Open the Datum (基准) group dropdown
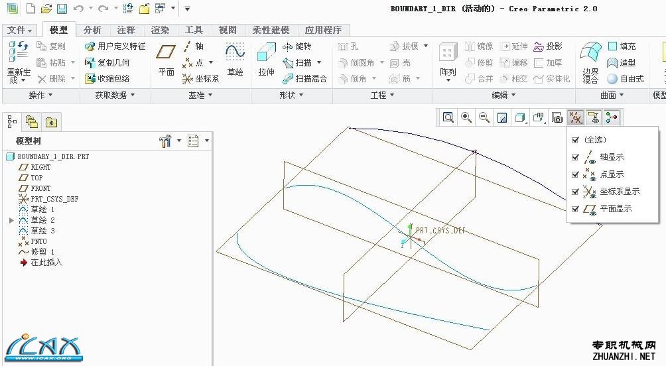666x366 pixels. (x=200, y=95)
